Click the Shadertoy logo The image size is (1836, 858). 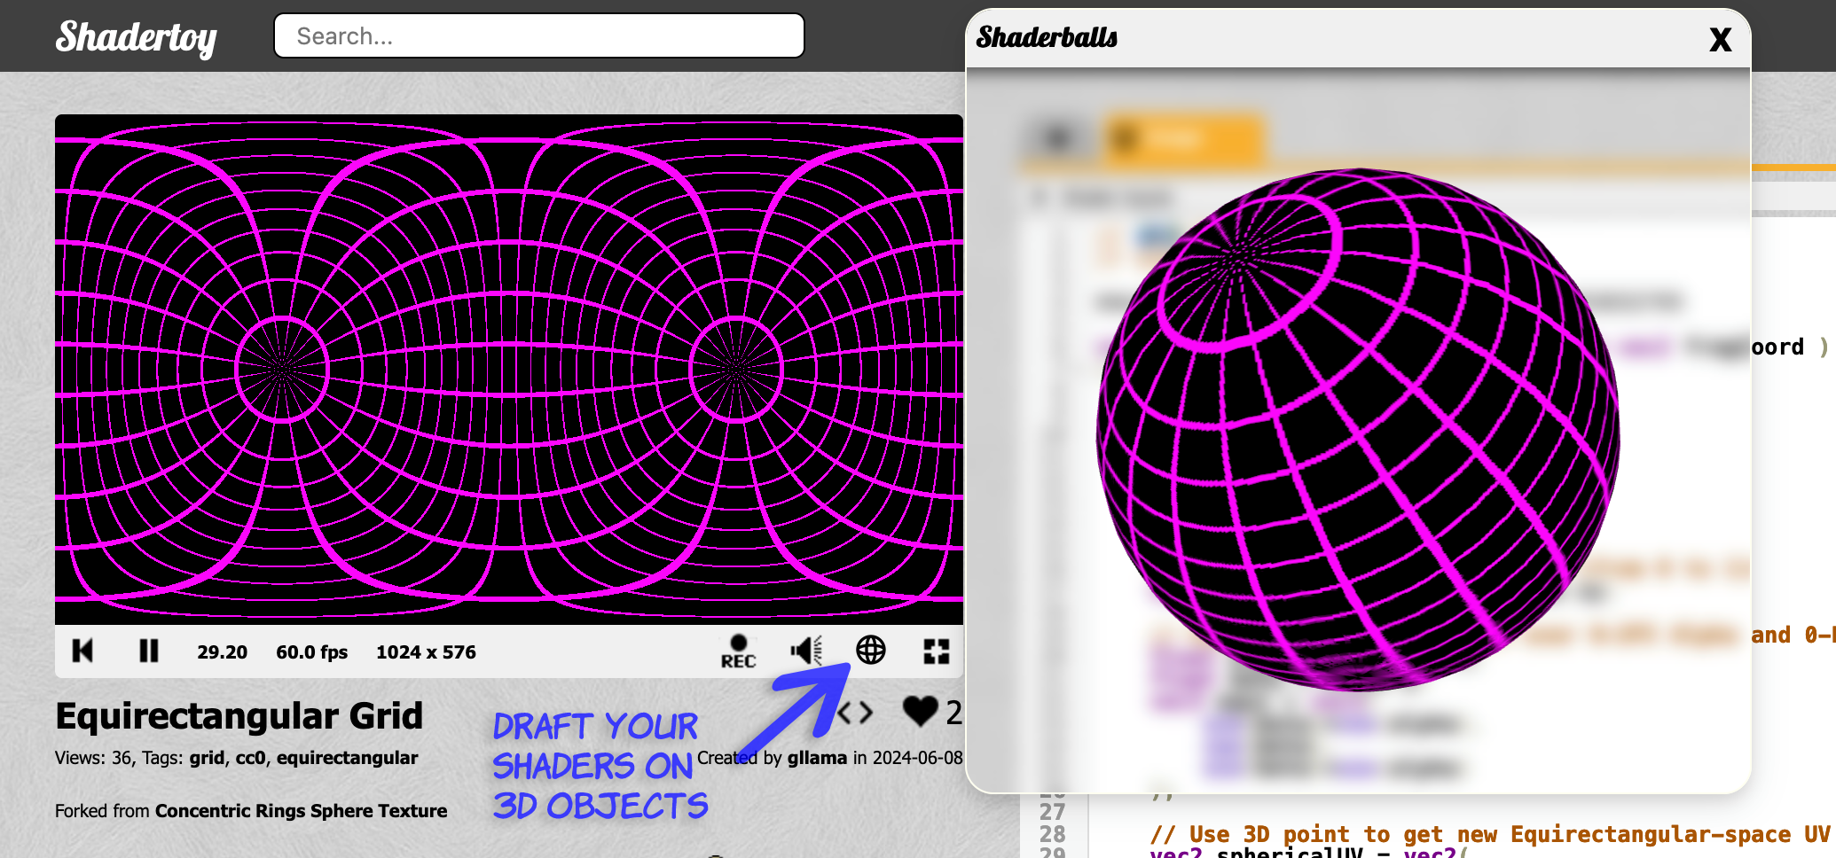[x=136, y=37]
